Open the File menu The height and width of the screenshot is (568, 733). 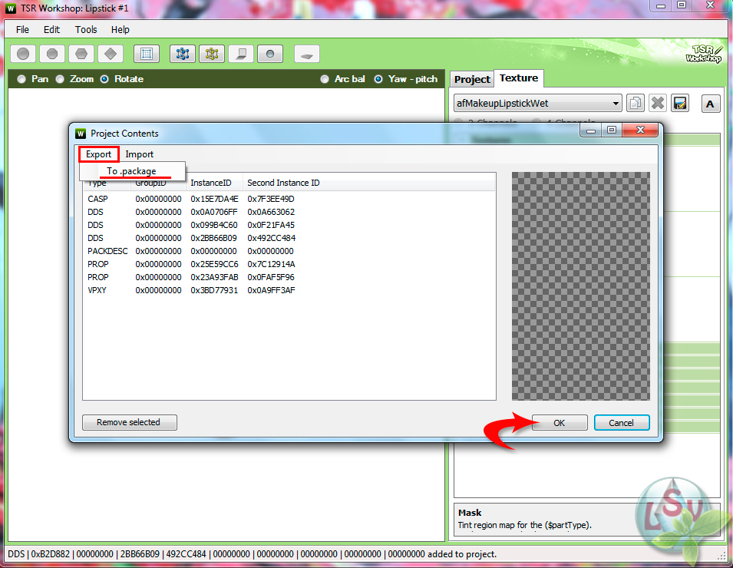point(22,29)
